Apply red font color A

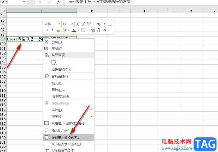coord(74,30)
